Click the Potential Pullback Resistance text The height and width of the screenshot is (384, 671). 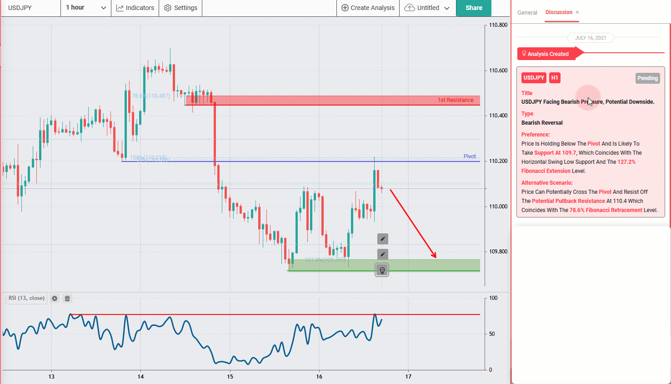568,201
